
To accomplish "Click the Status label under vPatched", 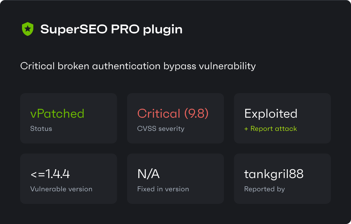I will 41,129.
